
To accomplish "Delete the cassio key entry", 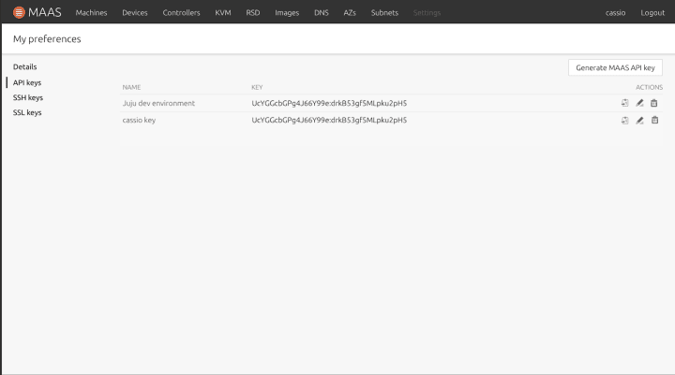I will (654, 121).
